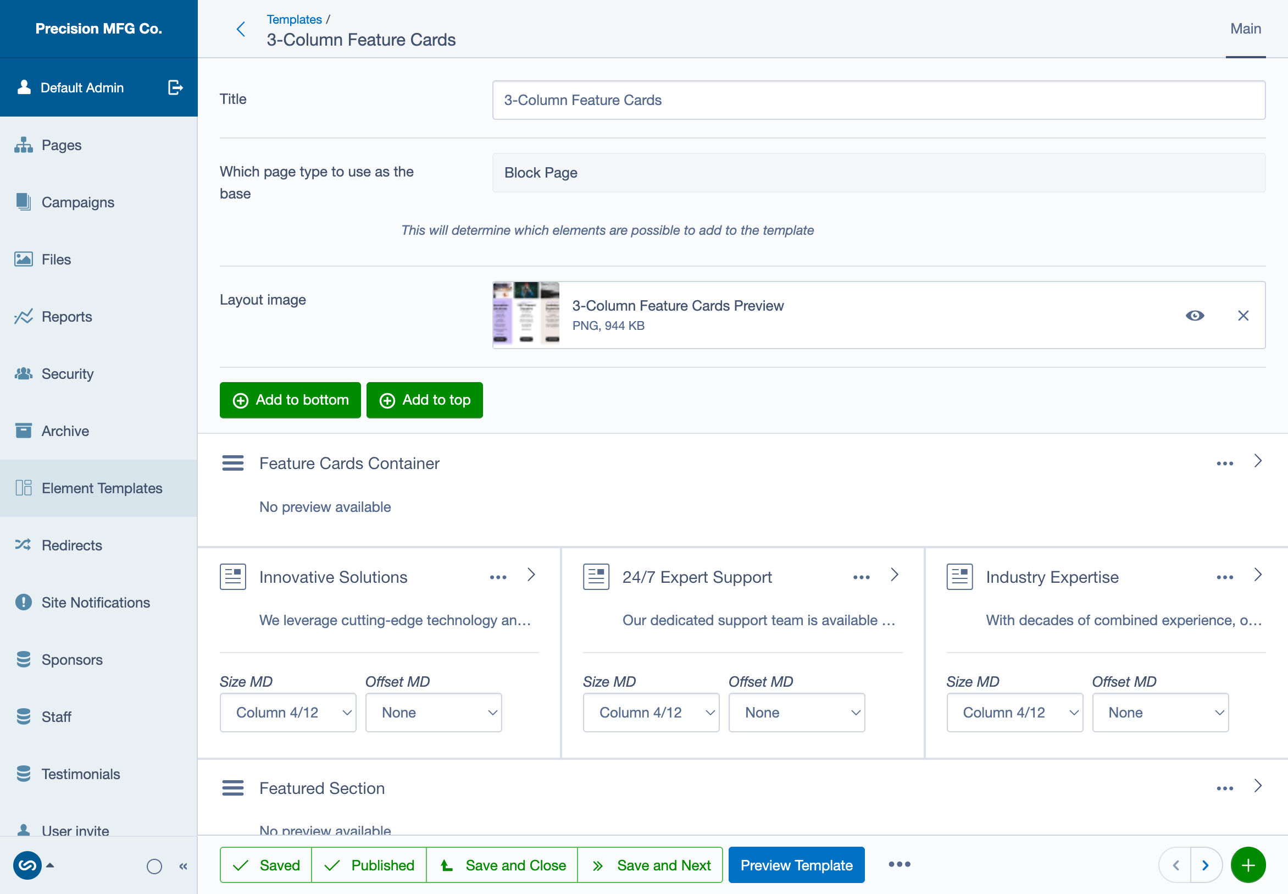Open Offset MD dropdown for Innovative Solutions
Image resolution: width=1288 pixels, height=894 pixels.
click(x=433, y=713)
